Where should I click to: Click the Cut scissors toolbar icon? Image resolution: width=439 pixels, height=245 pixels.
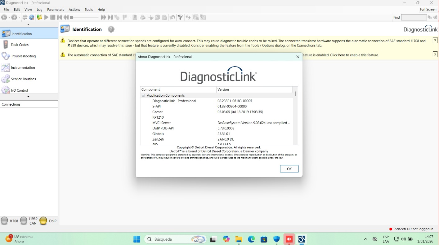tap(151, 17)
